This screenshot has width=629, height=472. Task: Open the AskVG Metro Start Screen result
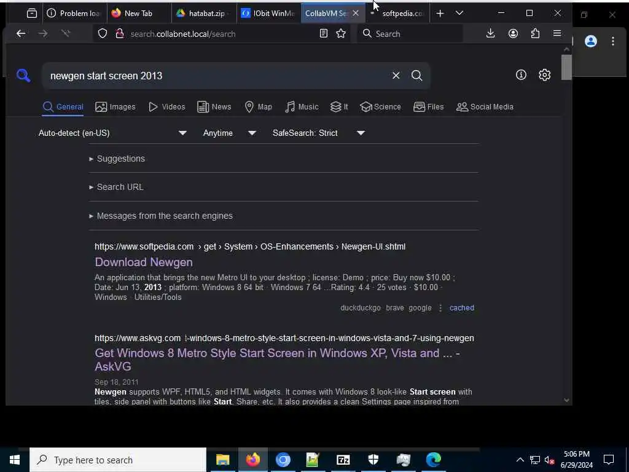pyautogui.click(x=277, y=360)
